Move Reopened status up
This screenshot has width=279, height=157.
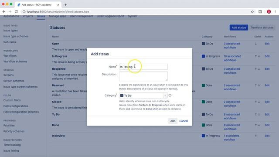(256, 69)
